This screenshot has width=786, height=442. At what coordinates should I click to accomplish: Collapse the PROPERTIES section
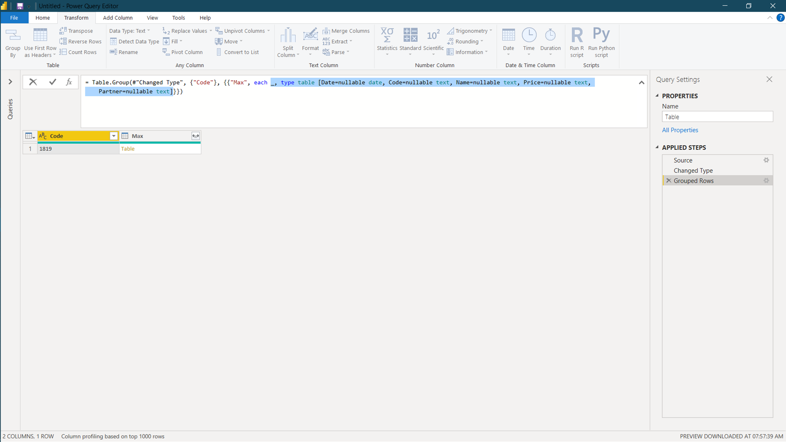pyautogui.click(x=657, y=95)
